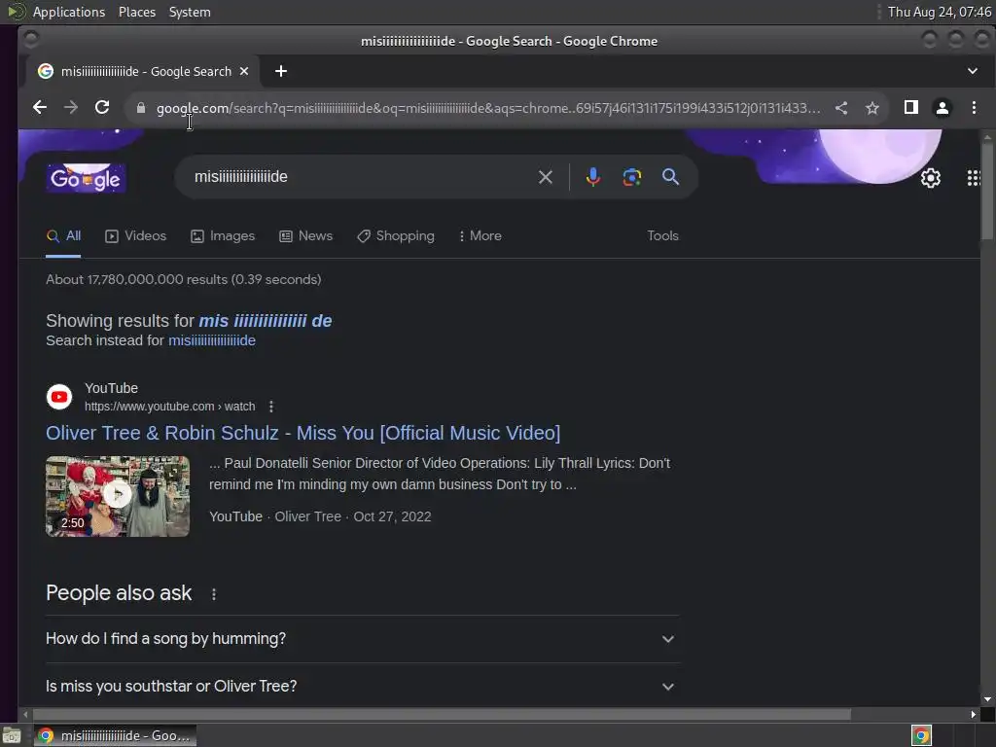This screenshot has width=996, height=747.
Task: Click the horizontal scrollbar at page bottom
Action: point(442,715)
